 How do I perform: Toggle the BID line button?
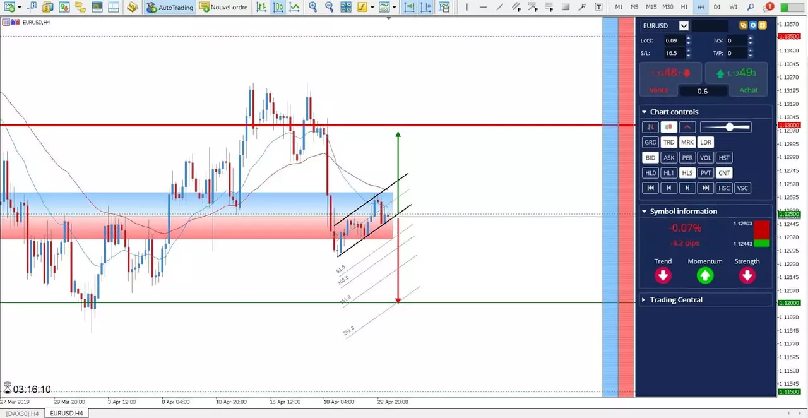pyautogui.click(x=650, y=158)
